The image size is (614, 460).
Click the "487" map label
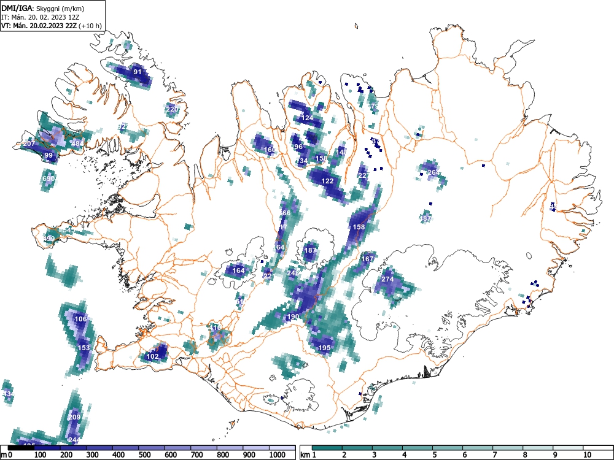coord(426,219)
